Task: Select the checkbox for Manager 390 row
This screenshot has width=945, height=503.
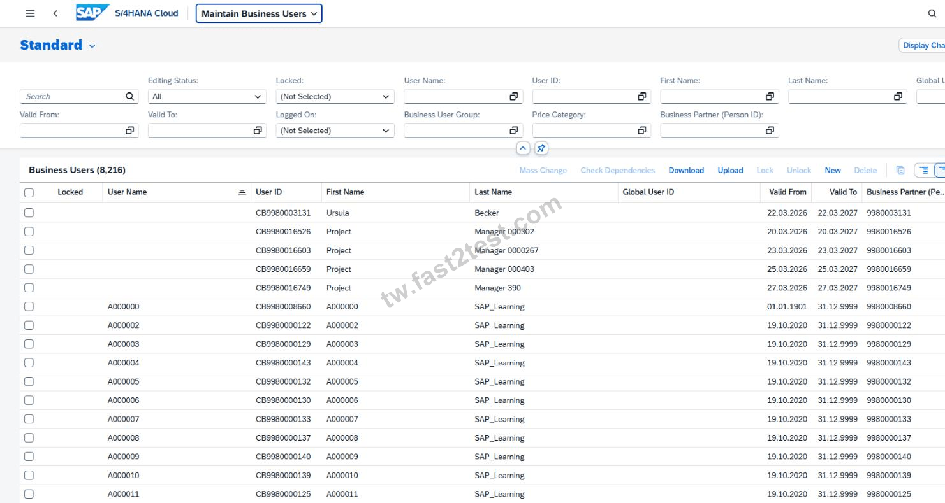Action: pyautogui.click(x=29, y=288)
